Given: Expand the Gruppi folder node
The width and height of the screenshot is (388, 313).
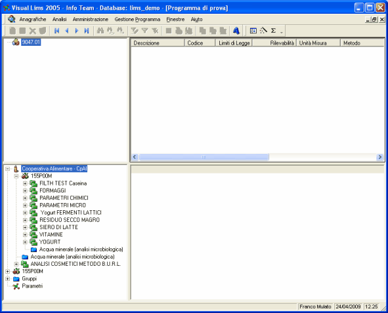Looking at the screenshot, I should pyautogui.click(x=7, y=279).
